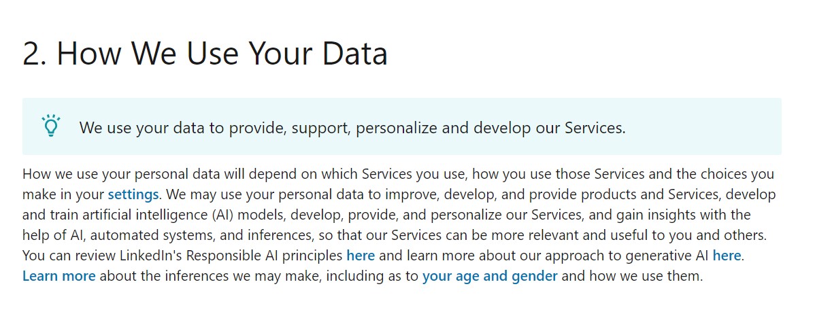Screen dimensions: 815x312
Task: Click the lightbulb icon in the highlighted banner
Action: pos(51,126)
